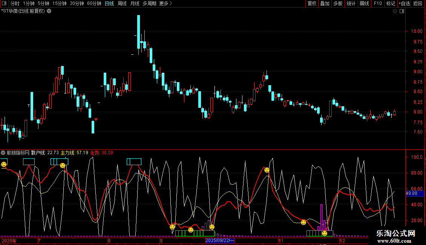This screenshot has height=245, width=426.
Task: Click the 走势: 36.00 readout
Action: (101, 153)
